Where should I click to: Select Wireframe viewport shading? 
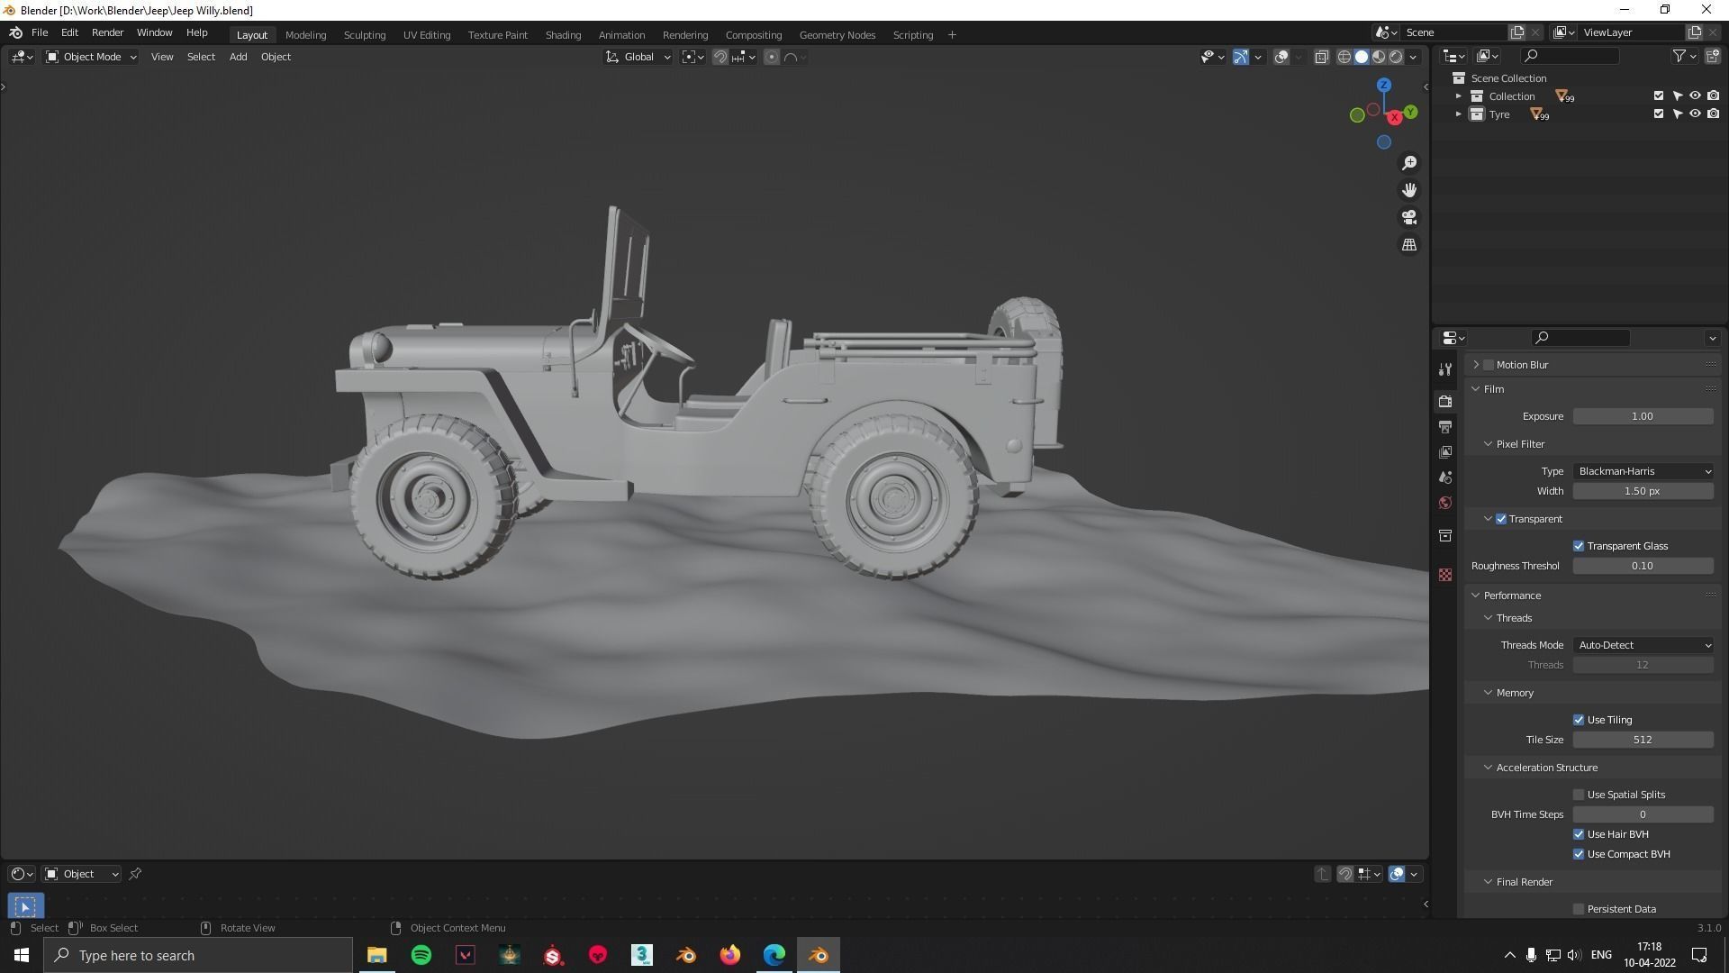click(1345, 57)
